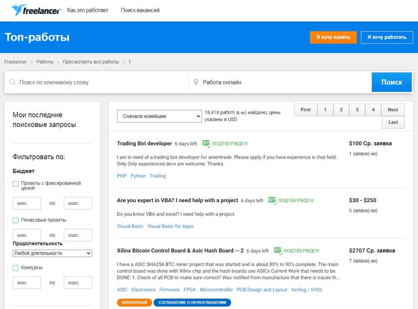Click contests minimum field
The width and height of the screenshot is (418, 309).
pos(27,283)
